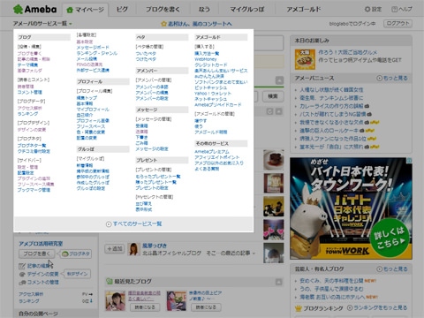
Task: Click the second 読者になる button
Action: (206, 307)
